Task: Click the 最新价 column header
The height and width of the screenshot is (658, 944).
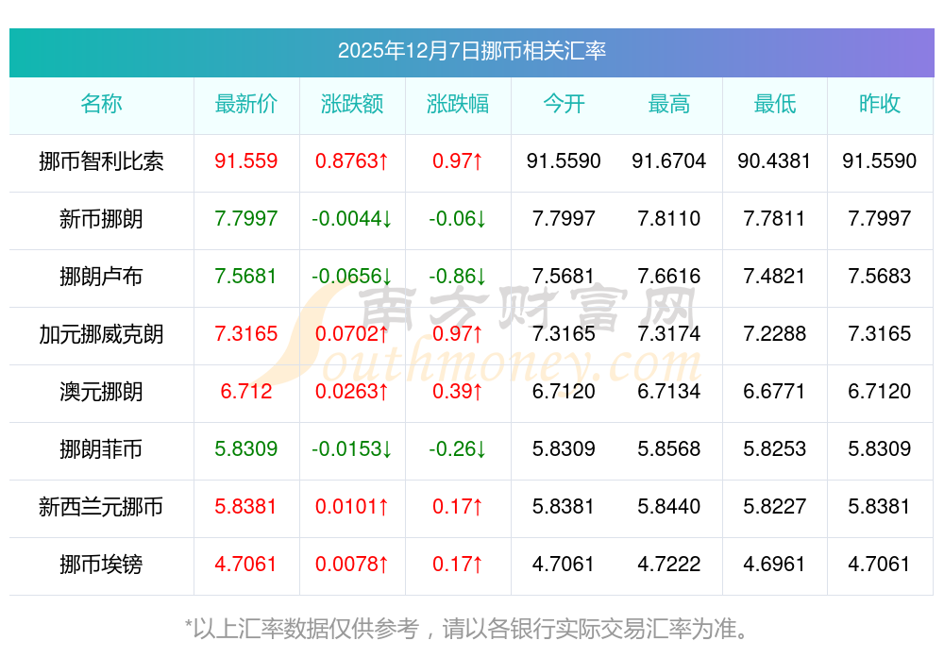Action: 246,104
